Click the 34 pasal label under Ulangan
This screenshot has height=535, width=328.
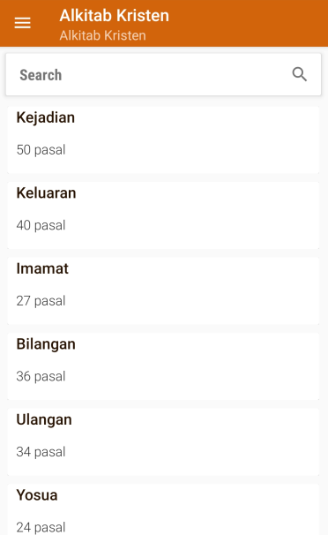(x=41, y=452)
